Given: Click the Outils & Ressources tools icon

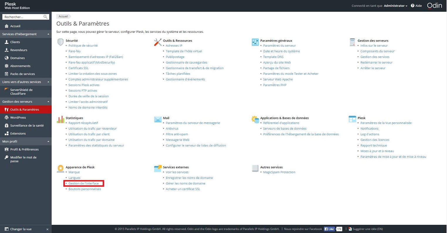Looking at the screenshot, I should pyautogui.click(x=158, y=42).
